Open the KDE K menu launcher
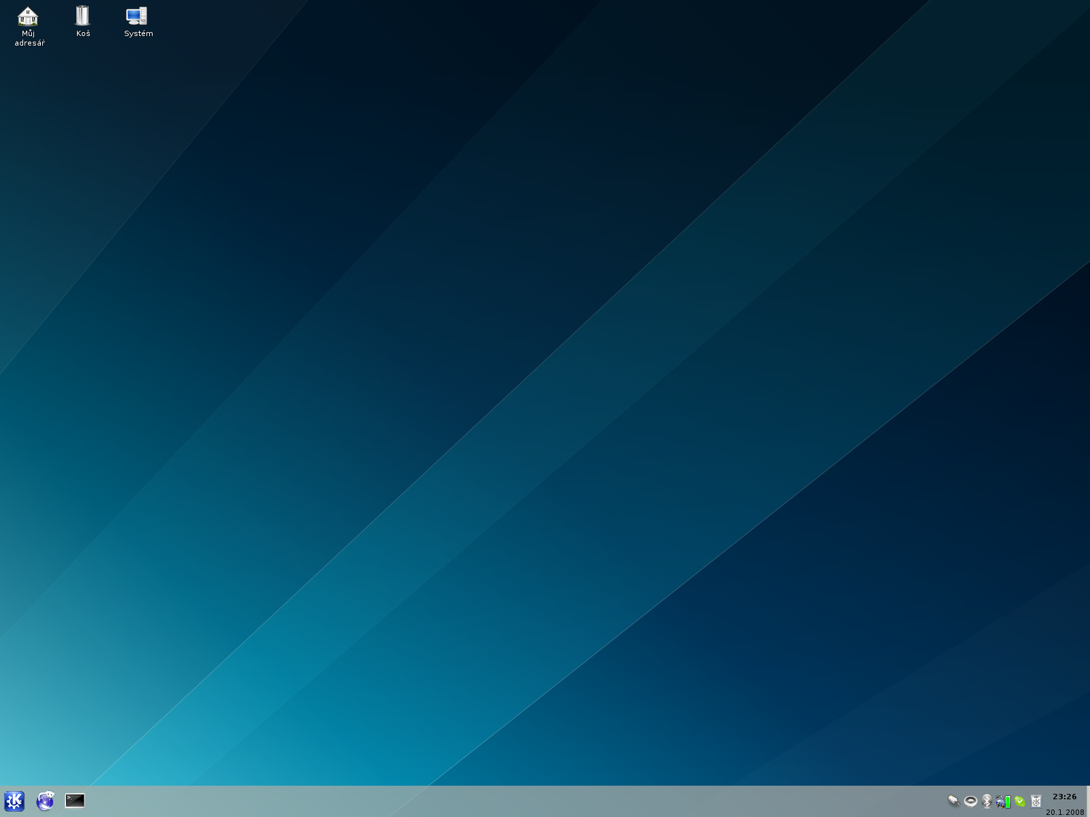 tap(14, 801)
